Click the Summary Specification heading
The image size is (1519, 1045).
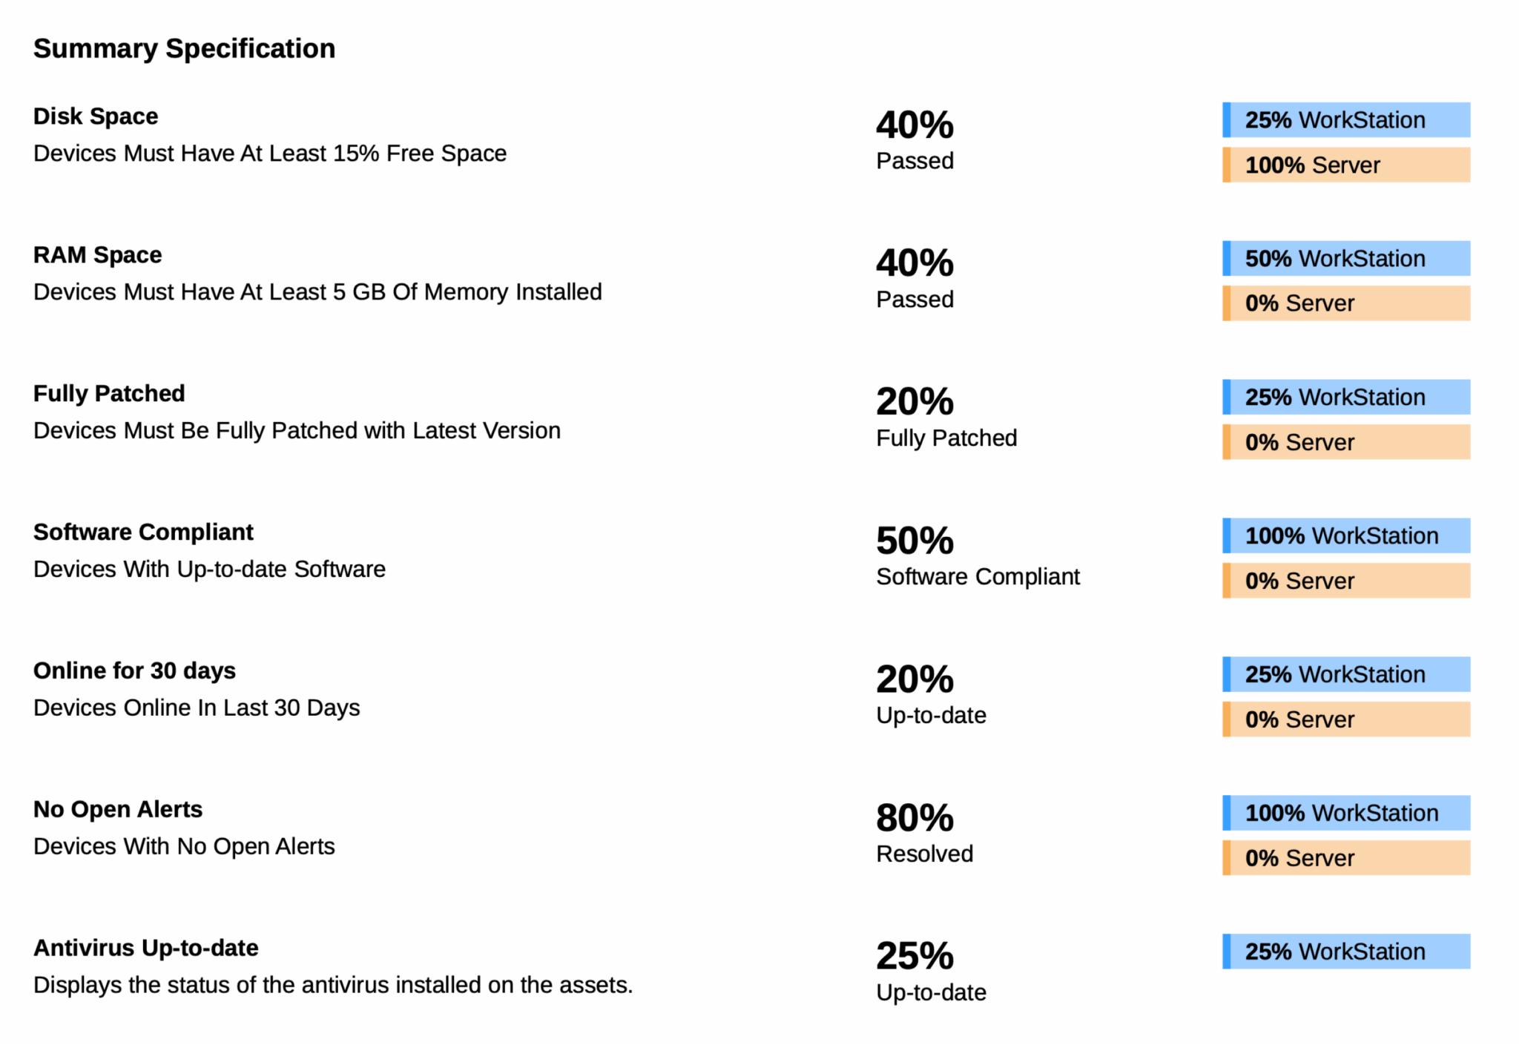point(184,49)
